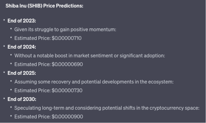This screenshot has height=123, width=206.
Task: Click the End of 2024 heading
Action: (22, 47)
